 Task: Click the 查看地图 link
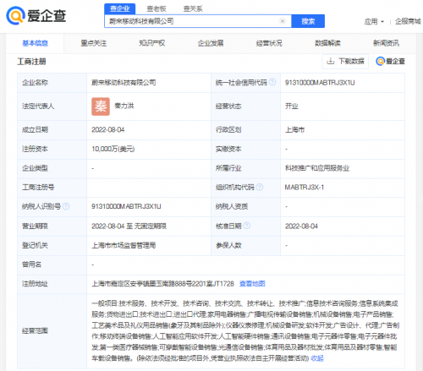click(x=252, y=284)
